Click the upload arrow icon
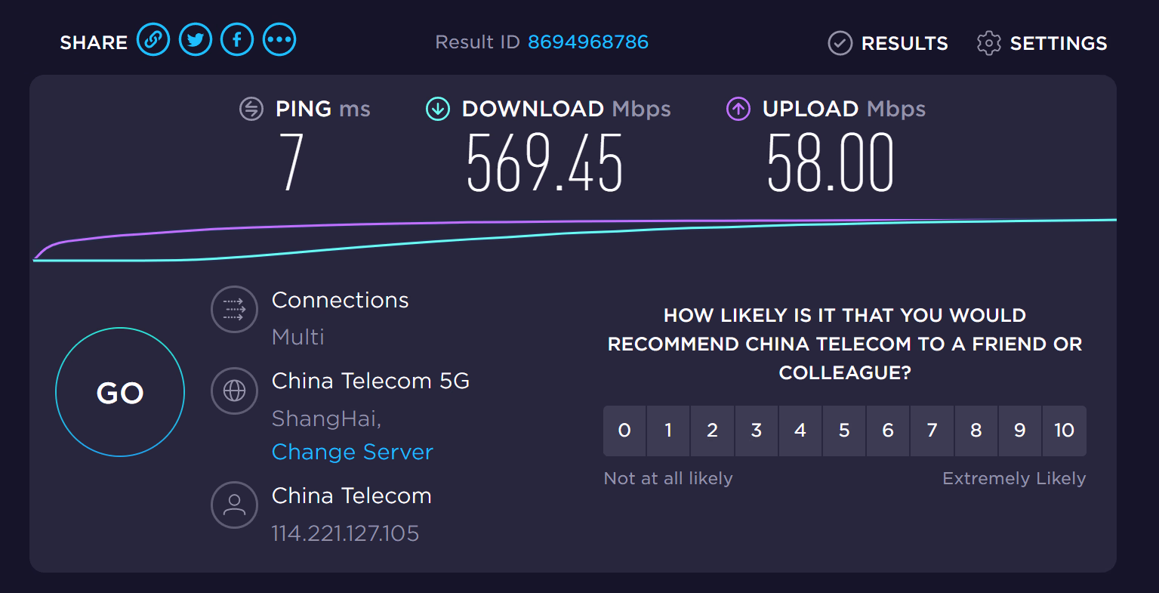1159x593 pixels. pos(738,109)
